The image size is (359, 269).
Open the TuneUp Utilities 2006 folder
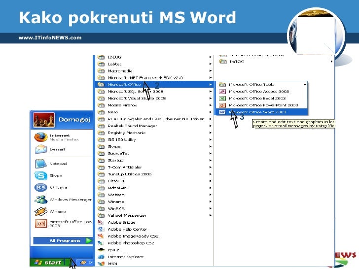[x=154, y=174]
